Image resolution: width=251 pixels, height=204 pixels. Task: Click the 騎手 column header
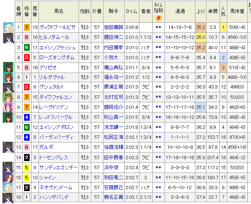point(114,11)
